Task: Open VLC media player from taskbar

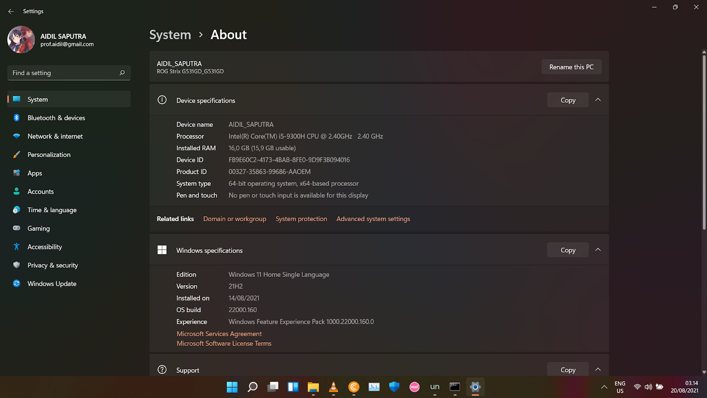Action: (x=334, y=387)
